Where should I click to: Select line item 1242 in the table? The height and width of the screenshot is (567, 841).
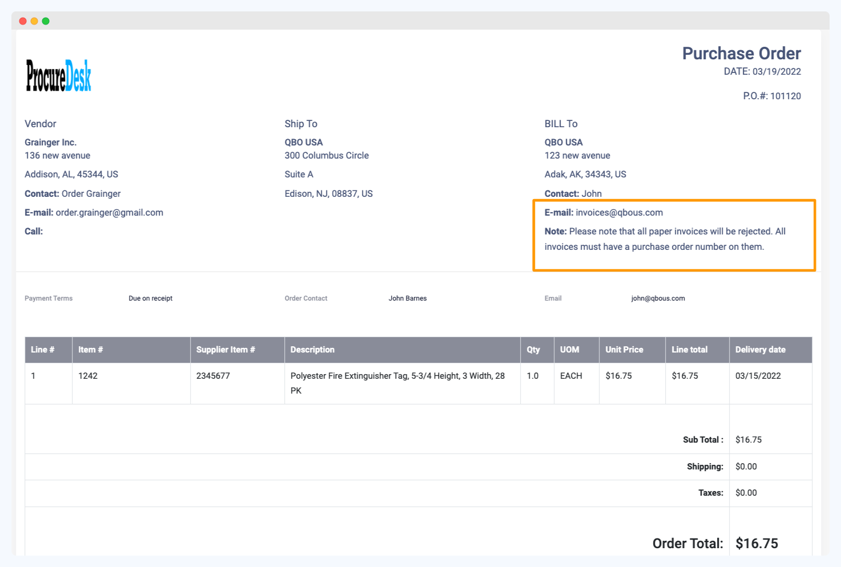coord(88,375)
